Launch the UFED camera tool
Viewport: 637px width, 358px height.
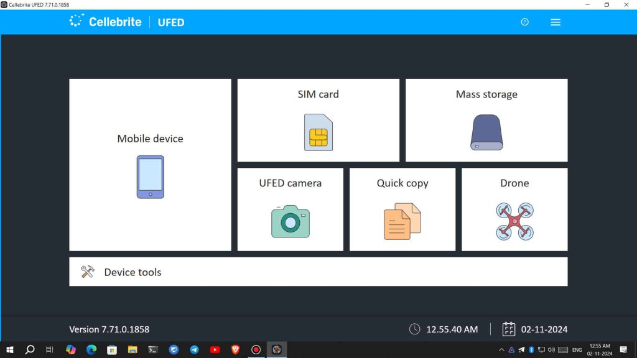click(x=290, y=209)
